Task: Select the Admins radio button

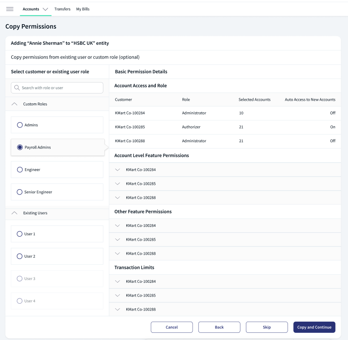Action: tap(20, 125)
